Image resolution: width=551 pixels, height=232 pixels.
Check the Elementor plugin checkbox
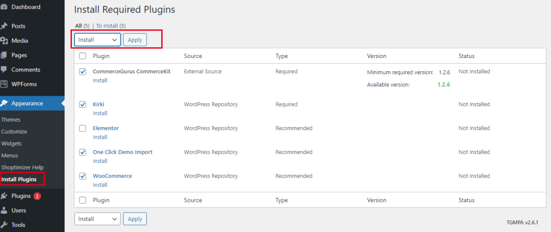tap(83, 128)
